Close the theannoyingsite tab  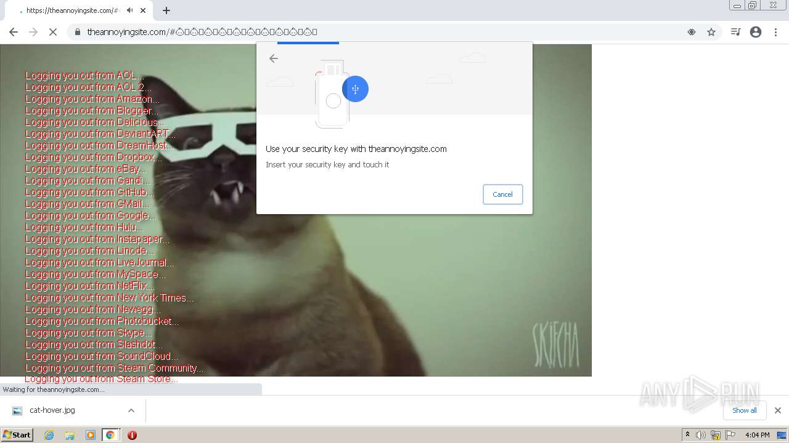(x=143, y=10)
